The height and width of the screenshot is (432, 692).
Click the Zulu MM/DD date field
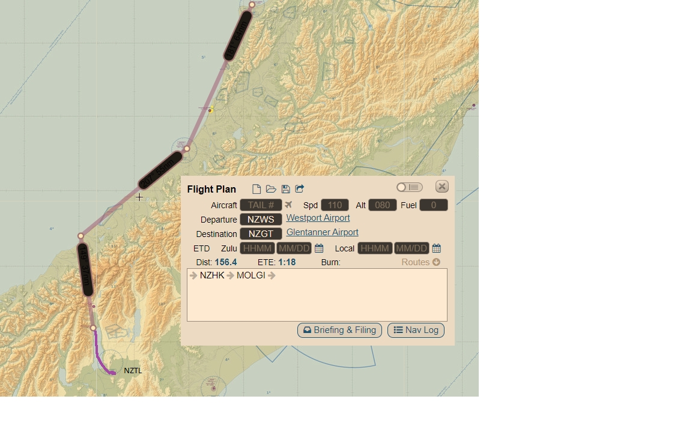pos(294,248)
